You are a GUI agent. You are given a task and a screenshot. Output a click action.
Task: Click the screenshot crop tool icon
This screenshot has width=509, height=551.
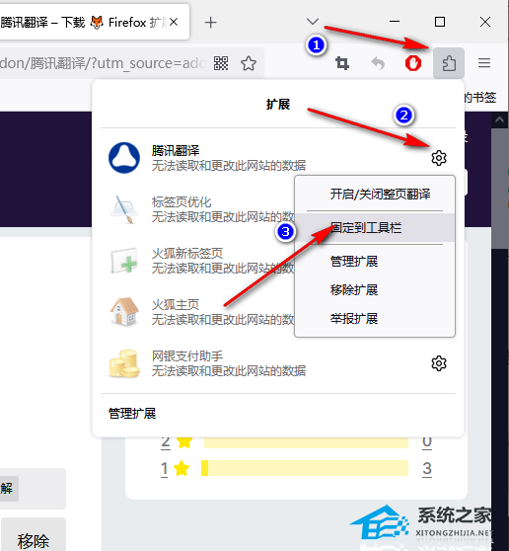tap(342, 63)
